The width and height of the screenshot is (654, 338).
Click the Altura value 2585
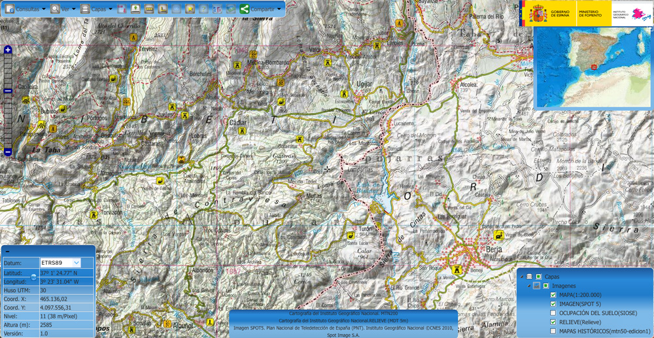[x=46, y=325]
